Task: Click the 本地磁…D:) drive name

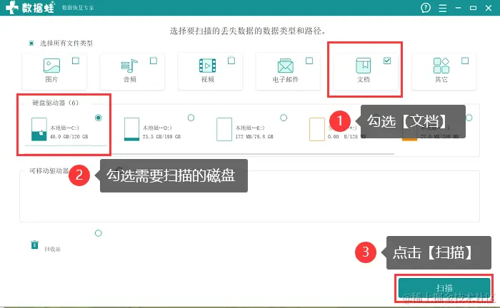Action: 157,128
